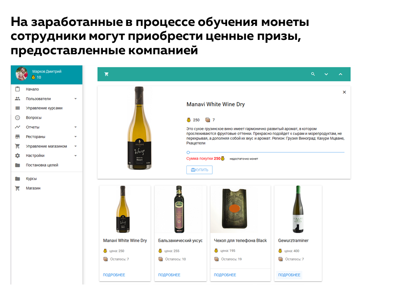Click the clipboard icon beside Начало
395x296 pixels.
click(x=17, y=89)
